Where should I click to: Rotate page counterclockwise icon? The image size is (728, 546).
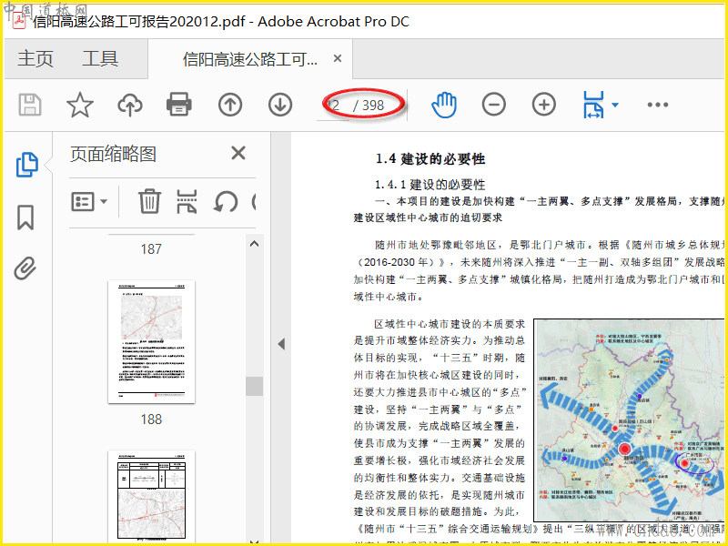(226, 202)
